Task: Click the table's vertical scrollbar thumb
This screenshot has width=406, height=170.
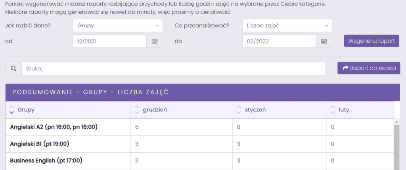Action: click(397, 147)
